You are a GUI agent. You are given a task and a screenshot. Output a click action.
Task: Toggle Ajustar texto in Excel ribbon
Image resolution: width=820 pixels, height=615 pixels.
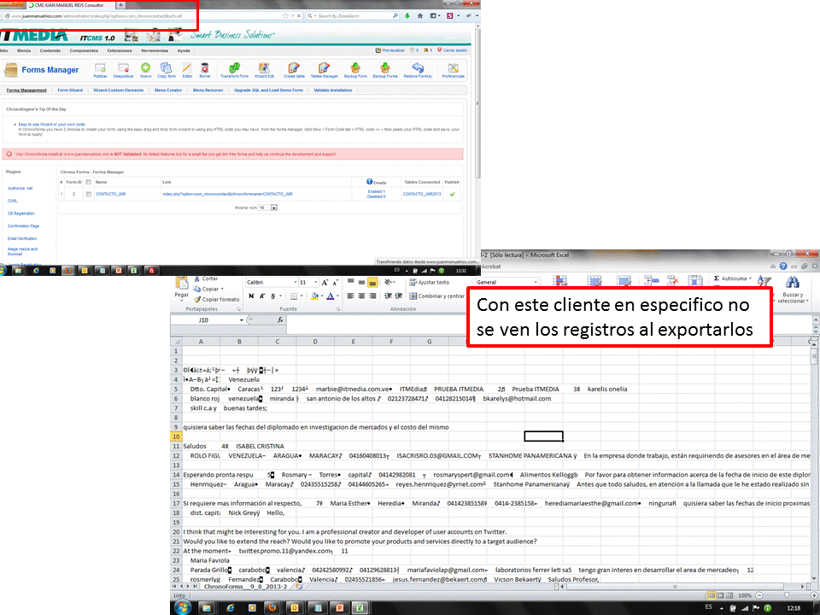(429, 283)
